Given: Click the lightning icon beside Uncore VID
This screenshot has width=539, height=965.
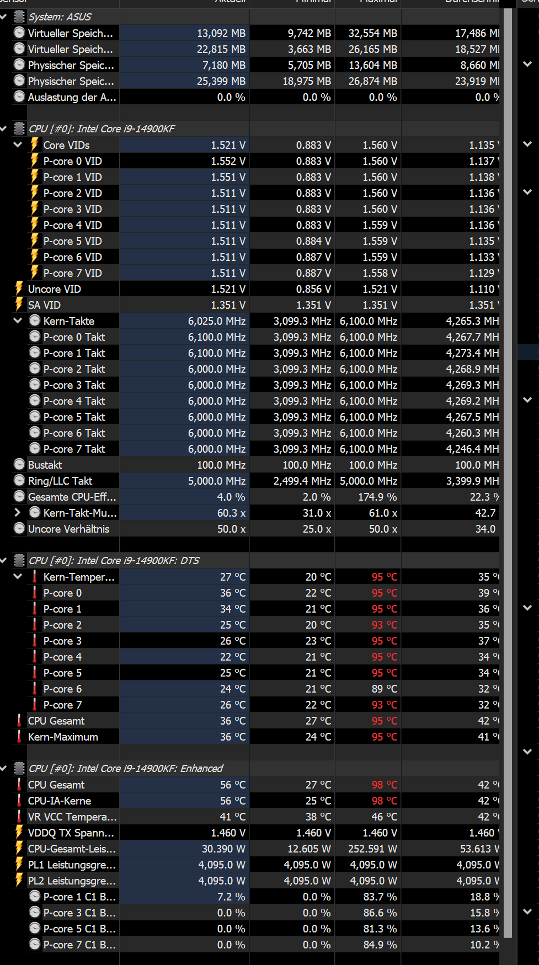Looking at the screenshot, I should (x=19, y=288).
